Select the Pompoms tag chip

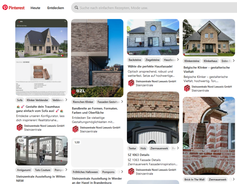(x=108, y=172)
